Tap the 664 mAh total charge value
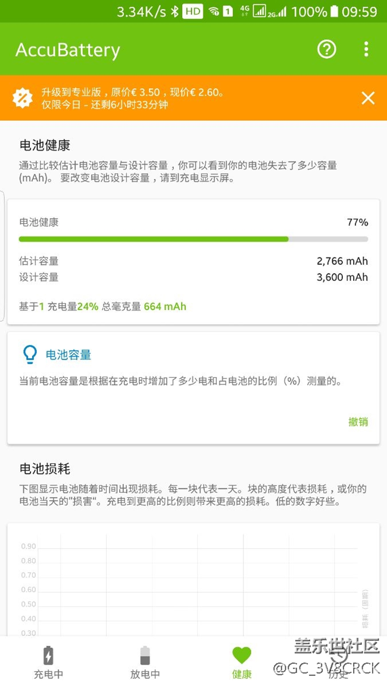Image resolution: width=387 pixels, height=689 pixels. [166, 306]
